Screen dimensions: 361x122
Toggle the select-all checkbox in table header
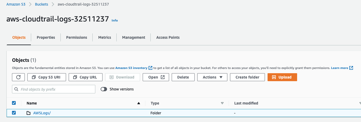coord(14,103)
